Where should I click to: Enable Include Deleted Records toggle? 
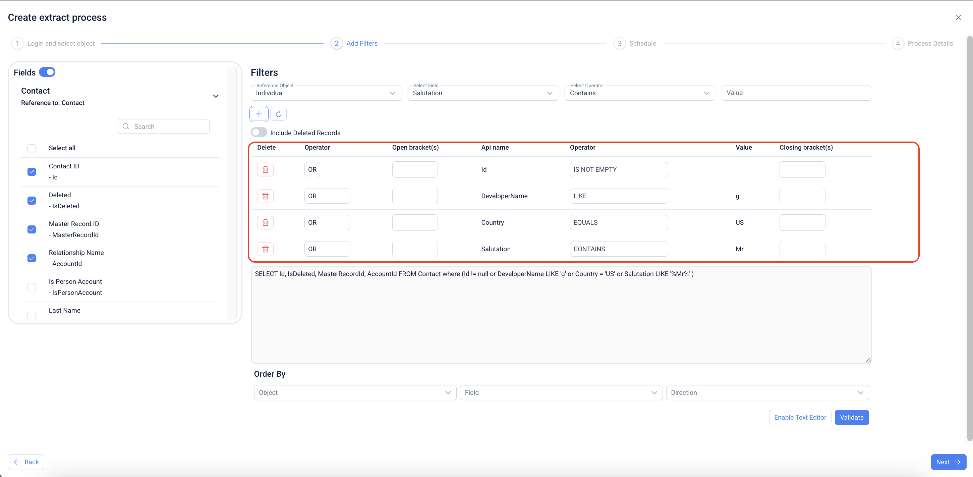click(x=259, y=132)
